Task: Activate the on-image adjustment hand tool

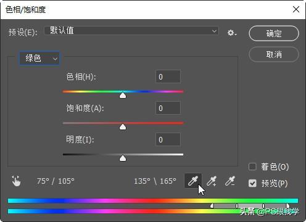Action: click(16, 181)
